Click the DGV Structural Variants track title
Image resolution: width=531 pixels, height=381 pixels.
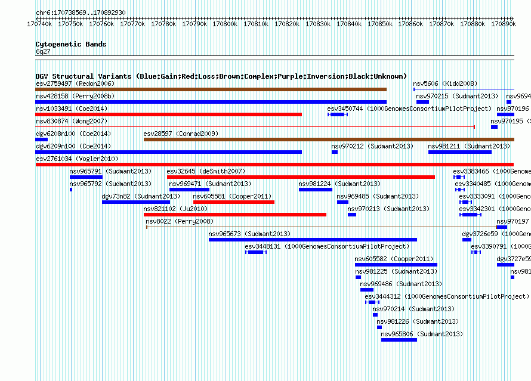pyautogui.click(x=221, y=76)
